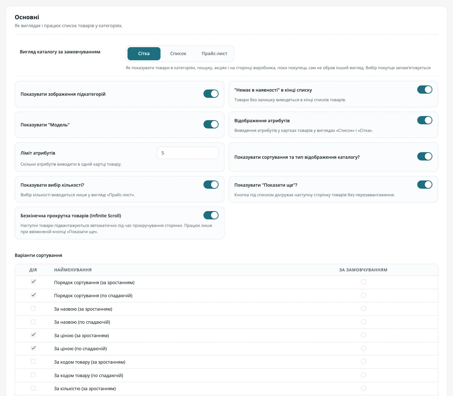The image size is (453, 396).
Task: Select default radio for За назвою (по спадаючій)
Action: point(364,322)
